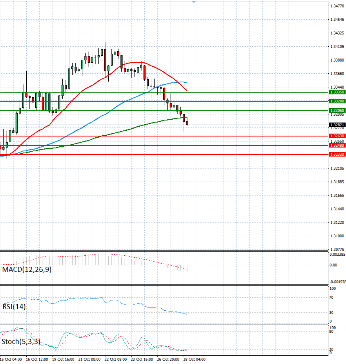Click the current price label 1.32821

click(337, 125)
